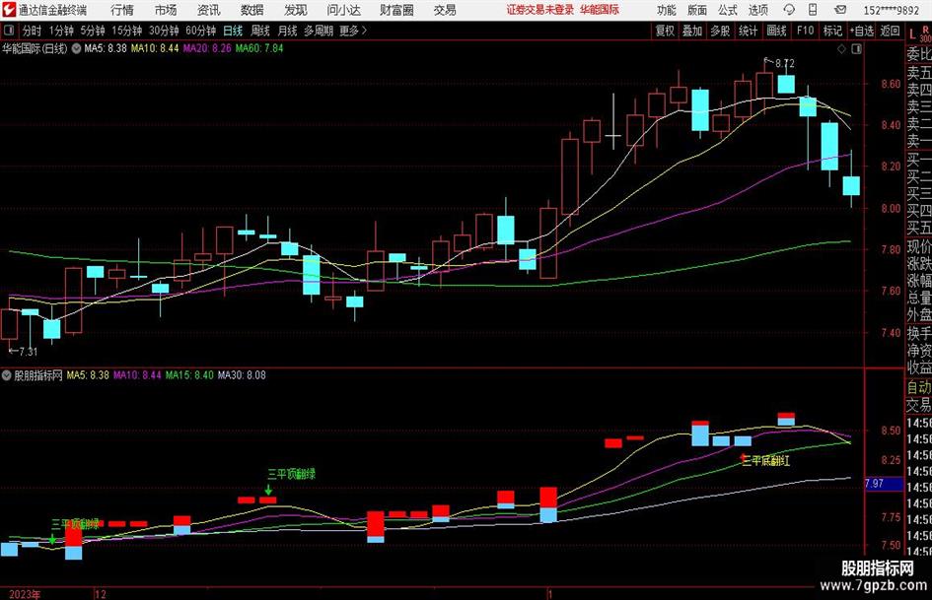
Task: Open the 多周期 multi-period view
Action: (319, 31)
